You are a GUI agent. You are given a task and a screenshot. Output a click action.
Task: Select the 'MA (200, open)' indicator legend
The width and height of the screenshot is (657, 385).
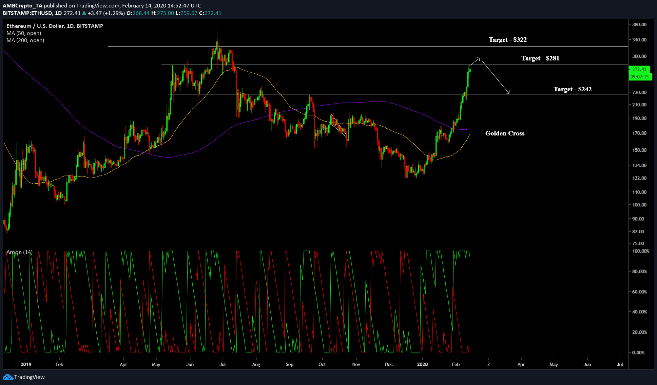click(25, 40)
